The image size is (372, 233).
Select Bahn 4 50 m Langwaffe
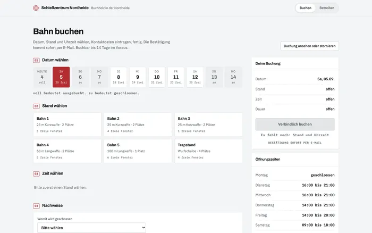pyautogui.click(x=67, y=151)
